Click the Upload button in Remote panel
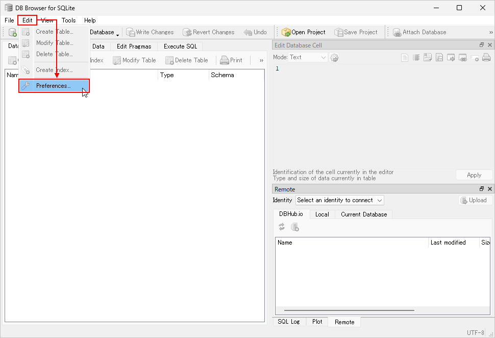This screenshot has width=495, height=338. [x=474, y=200]
